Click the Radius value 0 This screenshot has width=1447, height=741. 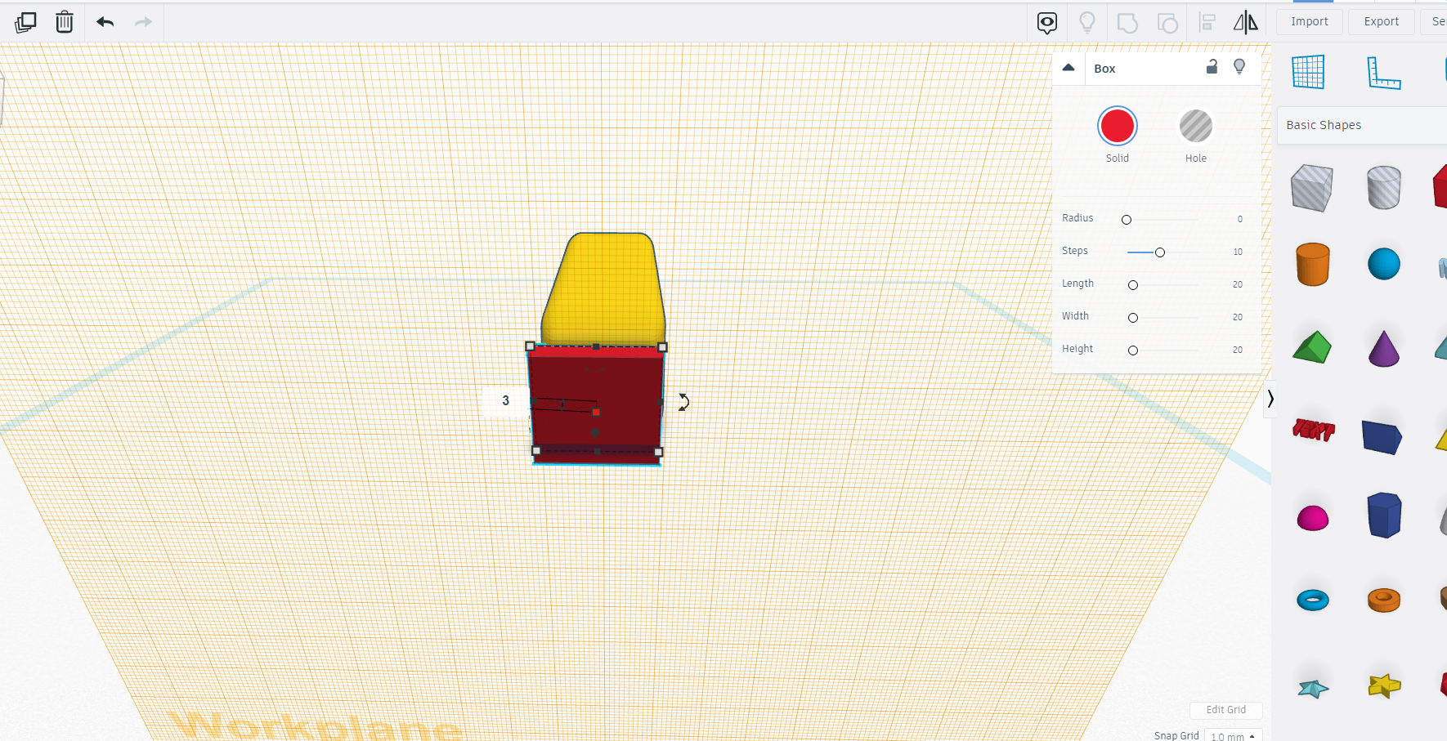1239,219
